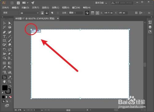Open the 视图(V) menu

[66, 8]
